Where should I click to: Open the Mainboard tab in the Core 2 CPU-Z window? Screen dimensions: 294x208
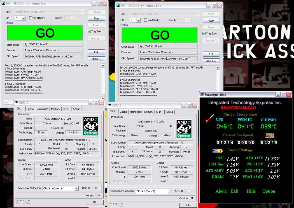[136, 112]
